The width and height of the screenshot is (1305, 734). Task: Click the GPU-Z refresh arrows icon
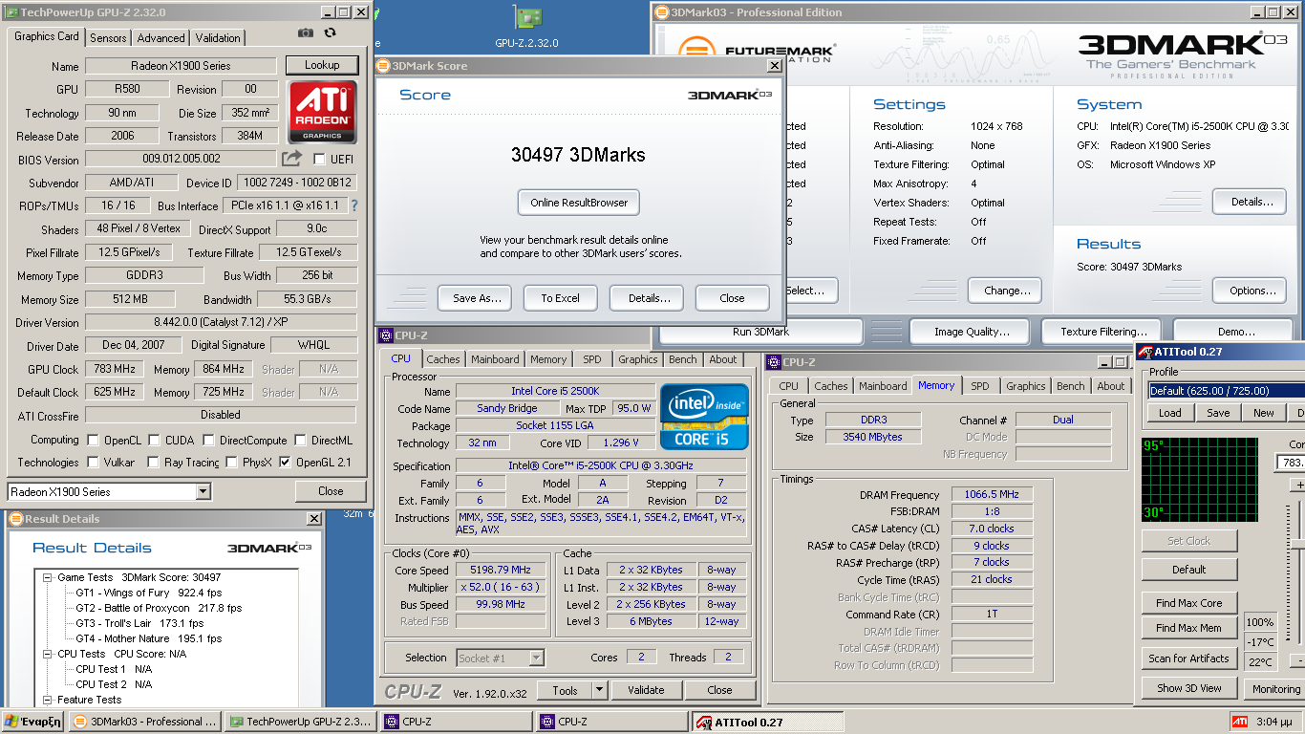[331, 32]
